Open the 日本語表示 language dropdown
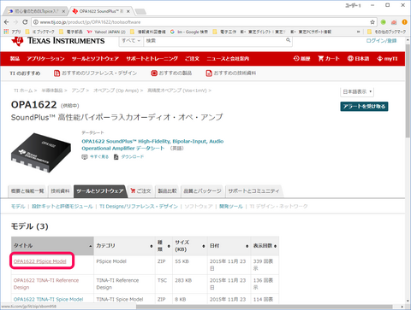 click(357, 91)
